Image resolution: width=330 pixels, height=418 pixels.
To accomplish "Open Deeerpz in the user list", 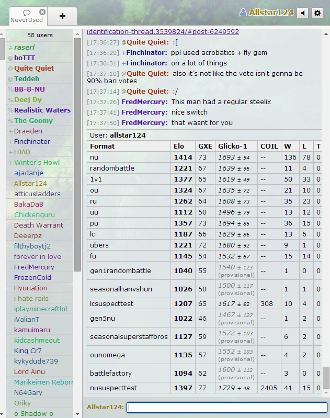I will tap(40, 235).
